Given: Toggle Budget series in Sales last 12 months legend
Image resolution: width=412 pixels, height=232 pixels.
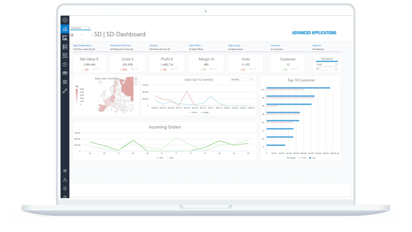Looking at the screenshot, I should [205, 112].
